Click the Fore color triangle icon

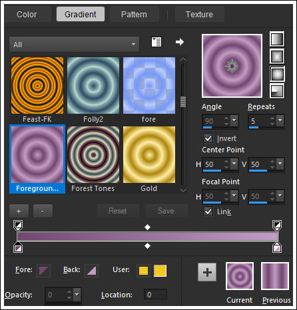click(x=43, y=271)
